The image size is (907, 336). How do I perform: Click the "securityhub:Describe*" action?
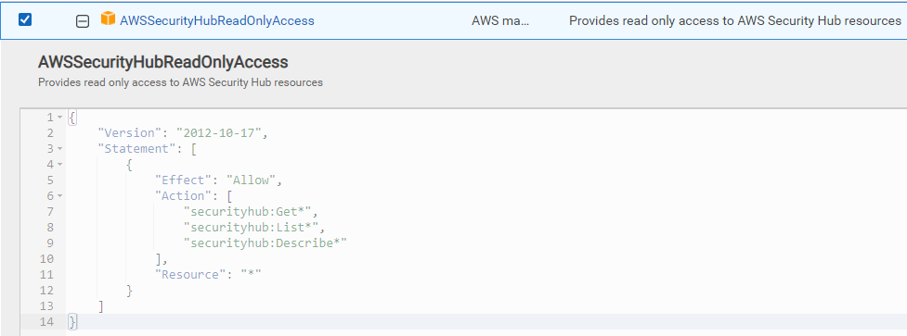[x=265, y=243]
